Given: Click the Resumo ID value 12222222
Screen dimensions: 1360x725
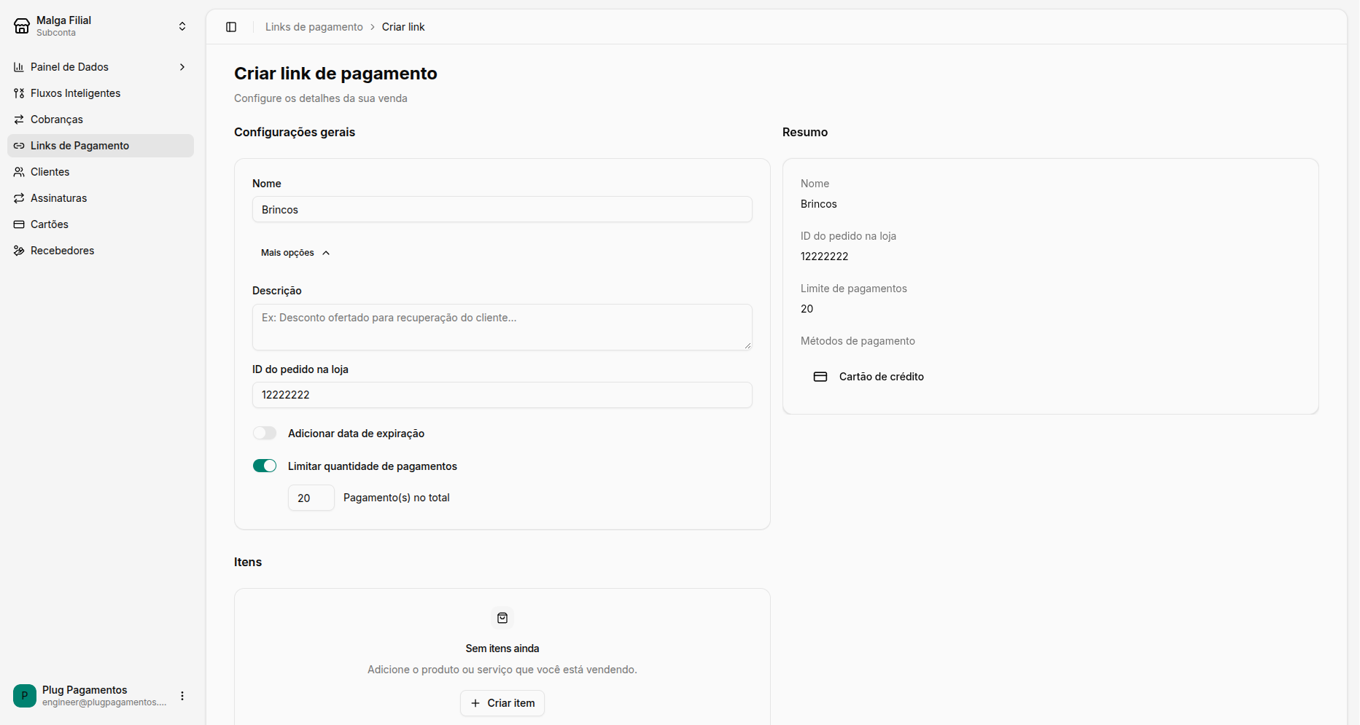Looking at the screenshot, I should click(825, 256).
